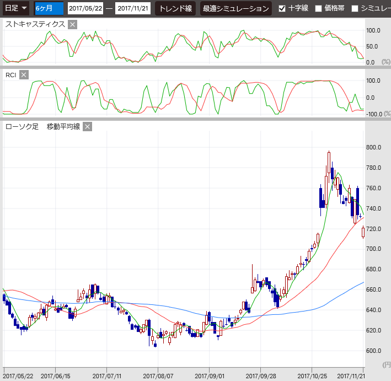This screenshot has height=381, width=391.
Task: Remove the 移動平均線 overlay with X
Action: 87,127
